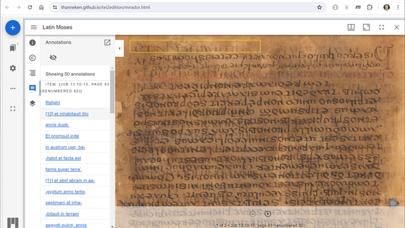
Task: Open workspace settings gear icon
Action: (x=13, y=68)
